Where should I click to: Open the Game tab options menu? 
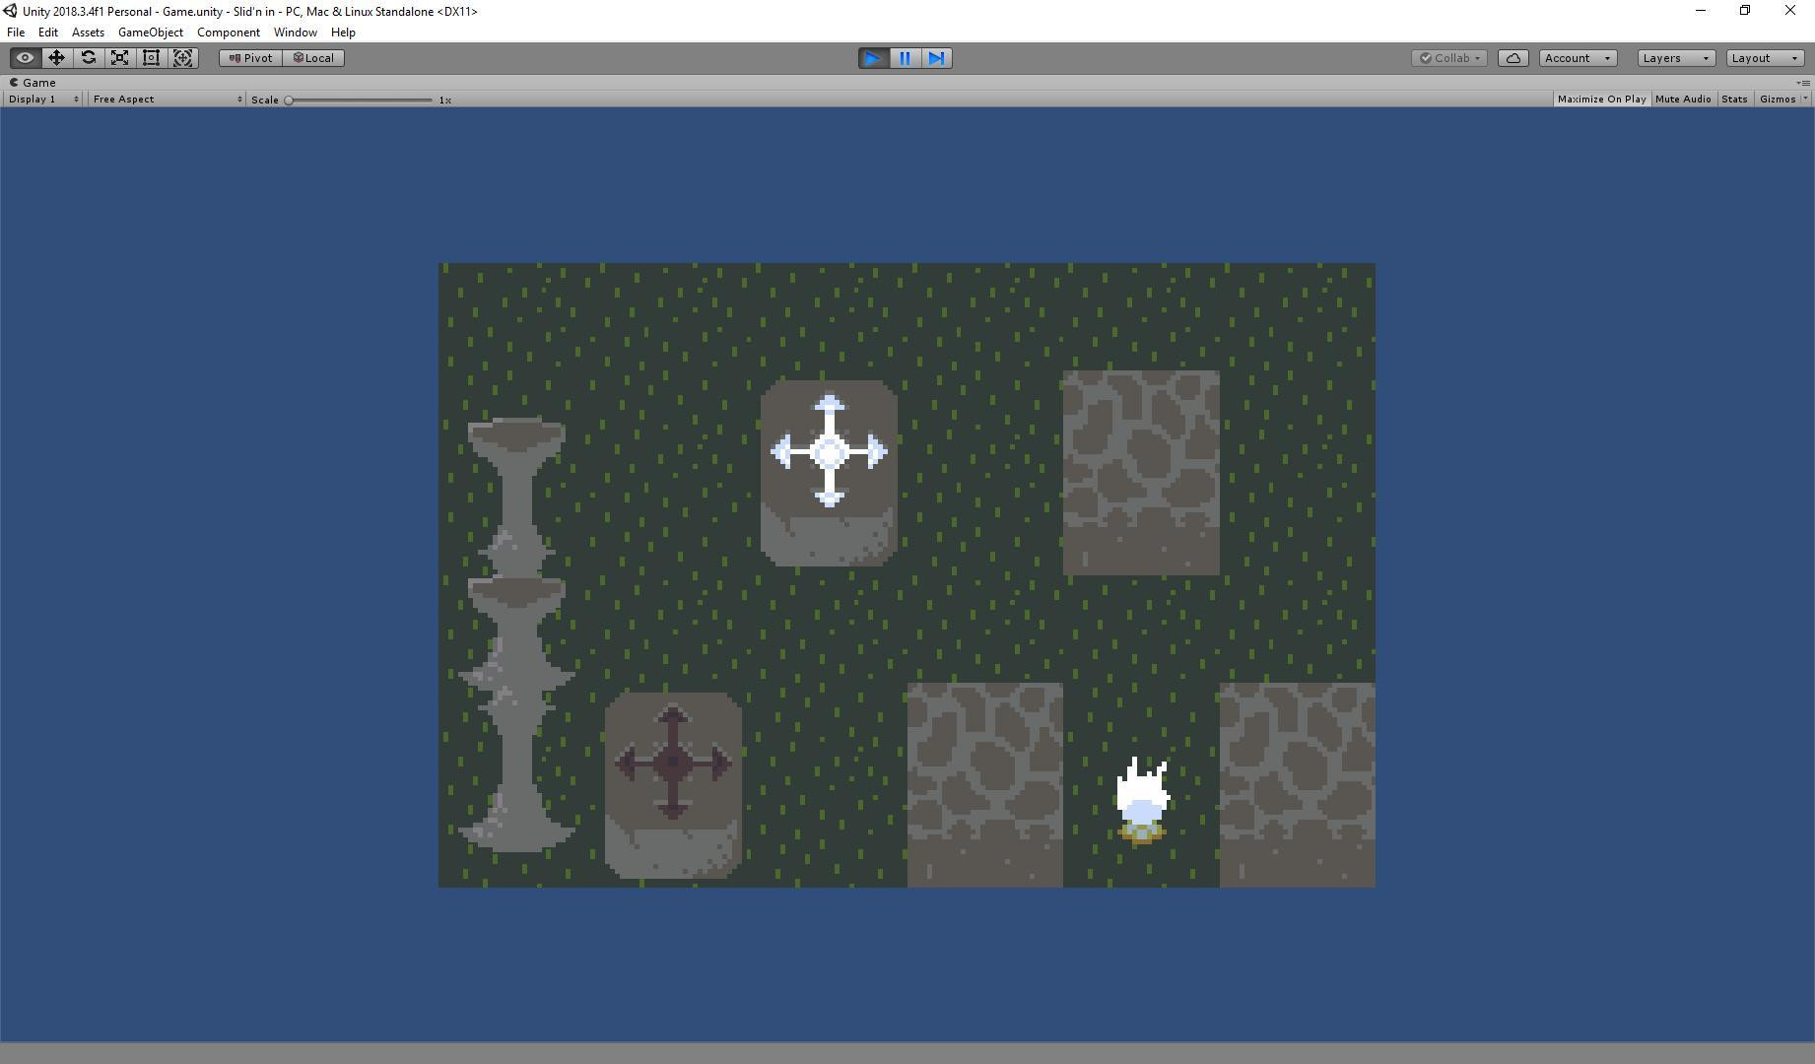[x=1803, y=83]
